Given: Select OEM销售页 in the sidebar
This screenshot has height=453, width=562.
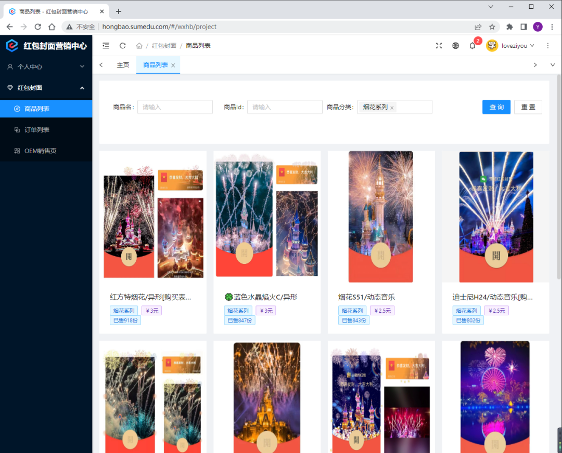Looking at the screenshot, I should [x=46, y=151].
